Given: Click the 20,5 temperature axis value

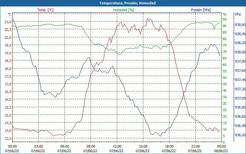Looking at the screenshot, I should (x=8, y=30).
